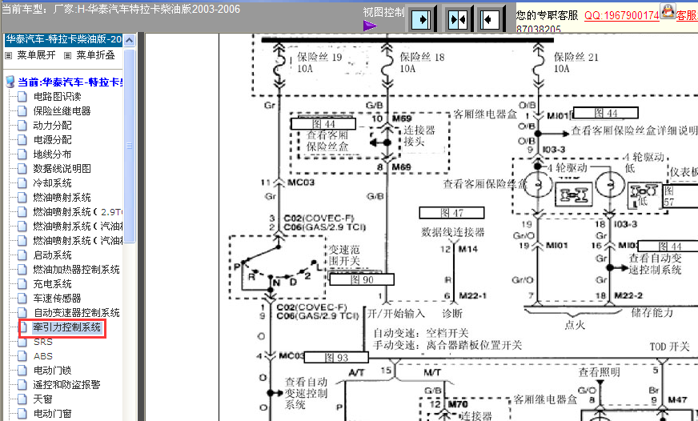Image resolution: width=698 pixels, height=421 pixels.
Task: Select the 当前:华泰汽车-特拉卡 root node
Action: click(x=70, y=82)
